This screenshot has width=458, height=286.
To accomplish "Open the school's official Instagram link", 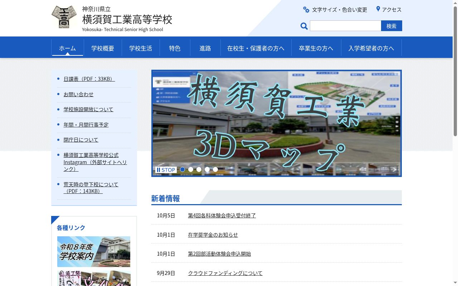I will coord(95,162).
